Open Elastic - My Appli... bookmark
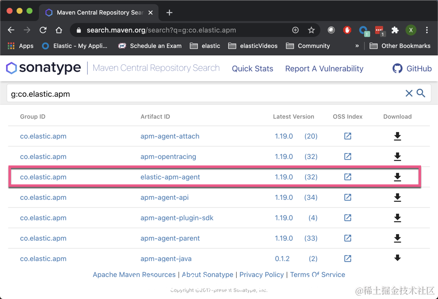The height and width of the screenshot is (299, 438). point(75,46)
